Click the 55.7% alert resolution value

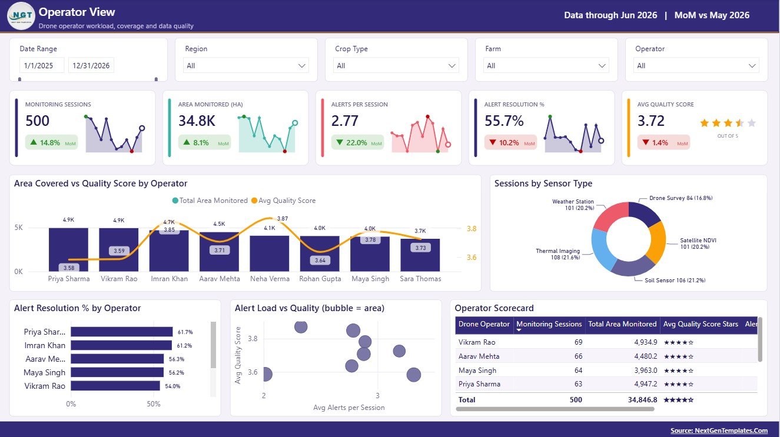(504, 121)
